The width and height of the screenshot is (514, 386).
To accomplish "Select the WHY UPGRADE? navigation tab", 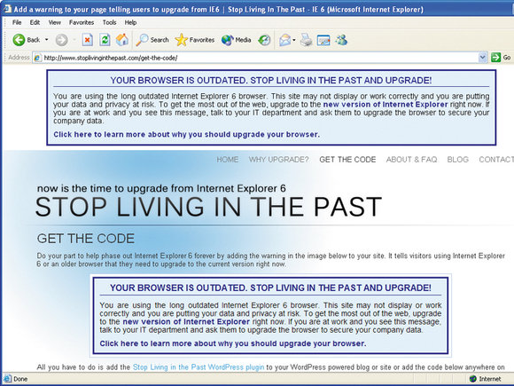I will tap(278, 160).
